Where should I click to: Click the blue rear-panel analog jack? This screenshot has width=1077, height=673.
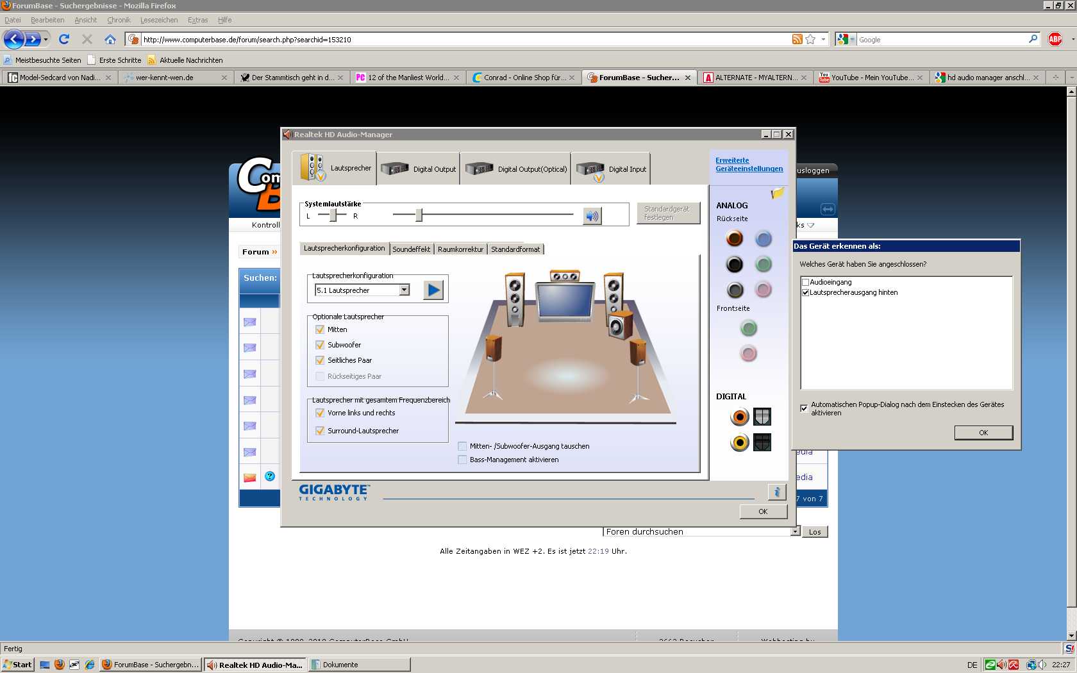coord(763,238)
